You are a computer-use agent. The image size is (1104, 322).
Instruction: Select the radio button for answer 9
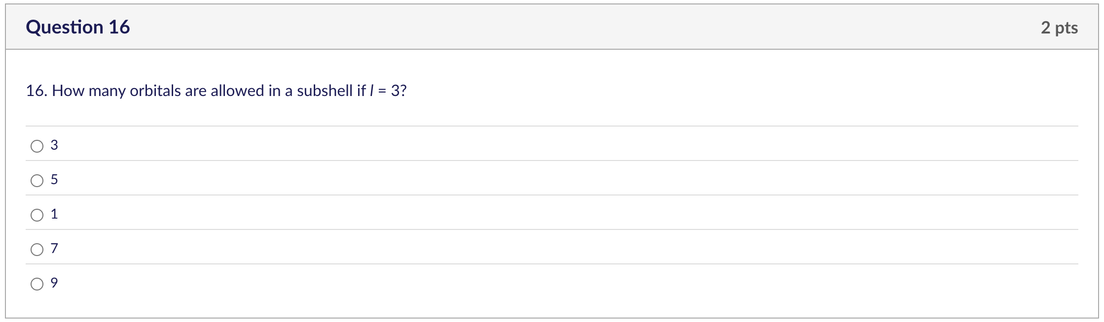(37, 283)
